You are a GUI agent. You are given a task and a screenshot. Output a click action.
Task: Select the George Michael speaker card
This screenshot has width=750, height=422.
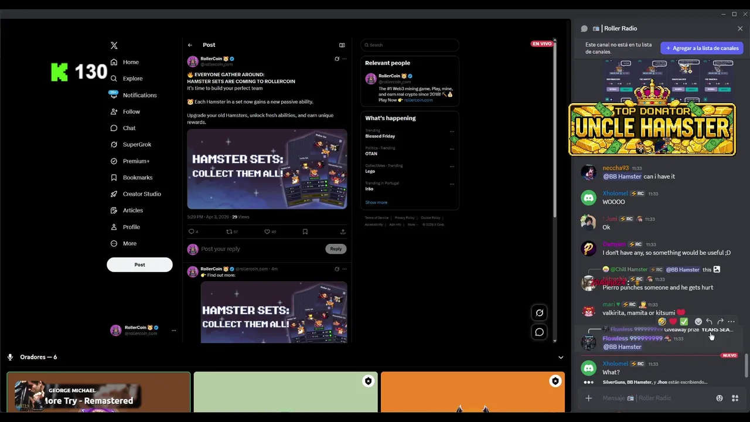pyautogui.click(x=98, y=392)
